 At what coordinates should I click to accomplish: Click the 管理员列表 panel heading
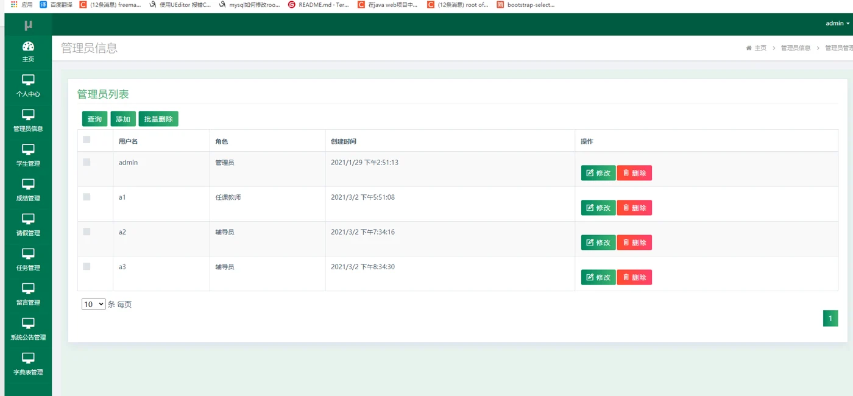click(x=103, y=94)
